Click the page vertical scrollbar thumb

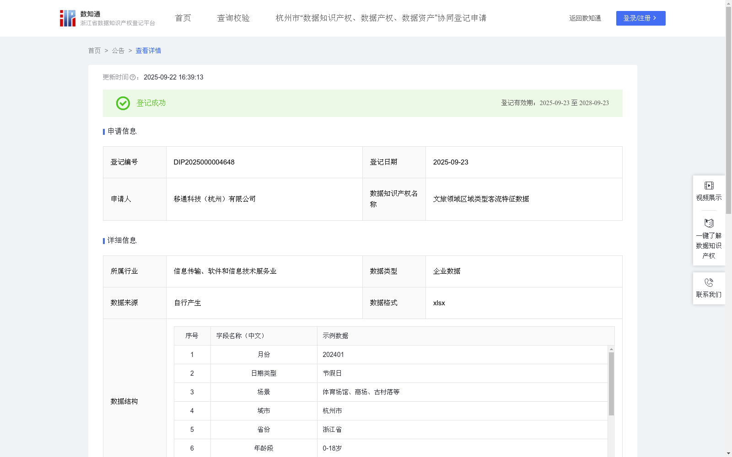728,110
